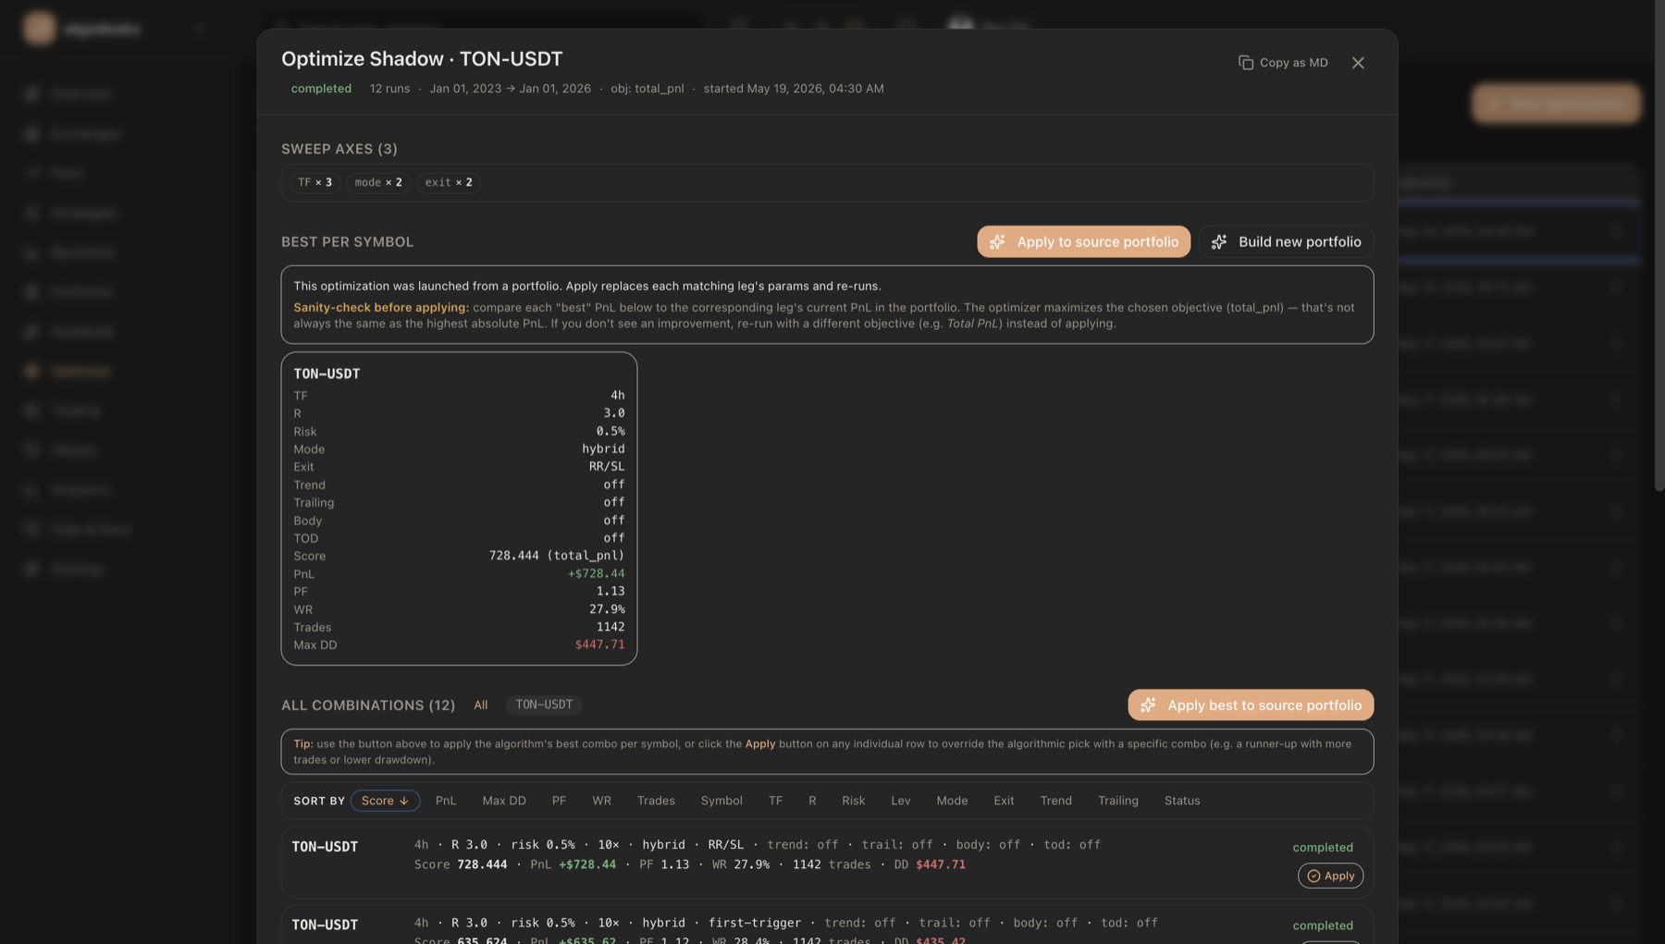The image size is (1665, 944).
Task: Click the completed status in dialog header
Action: [x=321, y=89]
